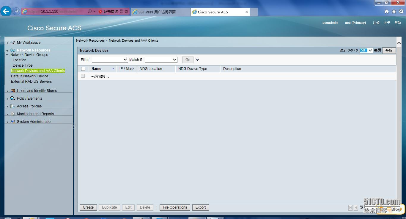Click the first page navigation icon
406x219 pixels.
[x=350, y=207]
